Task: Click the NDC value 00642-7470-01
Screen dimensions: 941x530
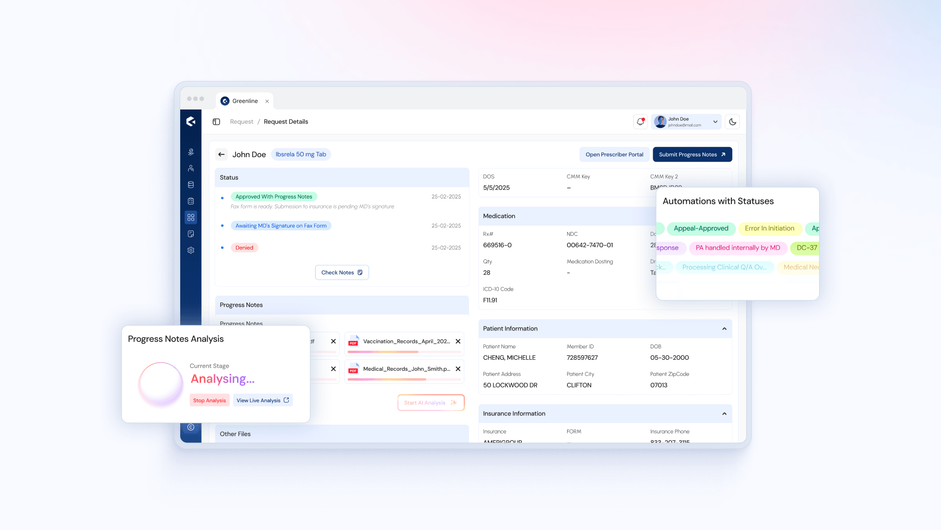Action: pos(589,245)
